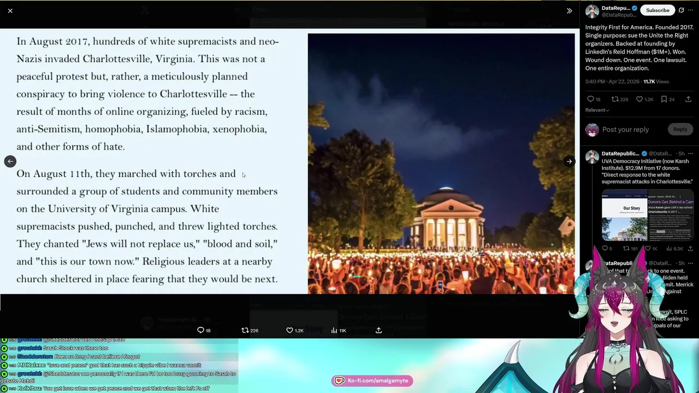This screenshot has height=393, width=699.
Task: Click chat message from MHKaiser
Action: pyautogui.click(x=109, y=365)
